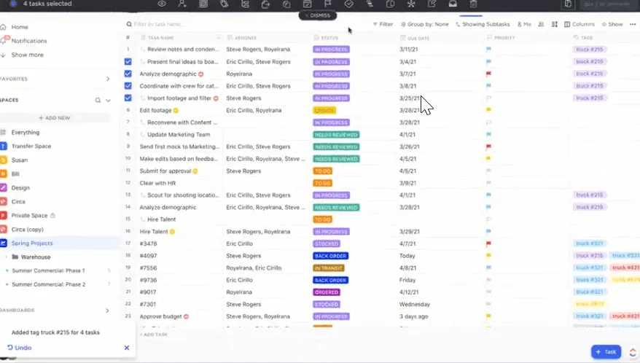This screenshot has width=640, height=363.
Task: Click the yellow priority flag on Edit footage row
Action: click(x=488, y=110)
